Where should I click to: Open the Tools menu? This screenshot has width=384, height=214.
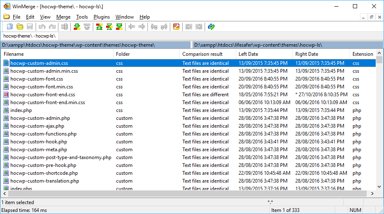(x=82, y=17)
